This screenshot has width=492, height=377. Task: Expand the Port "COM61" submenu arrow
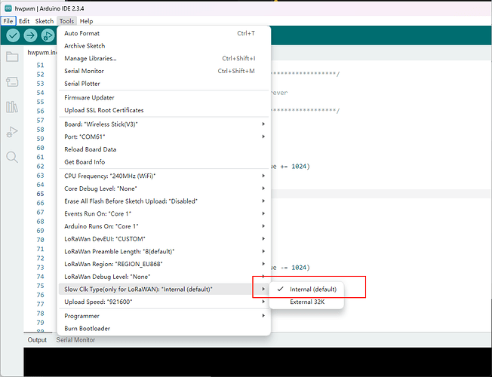click(263, 136)
